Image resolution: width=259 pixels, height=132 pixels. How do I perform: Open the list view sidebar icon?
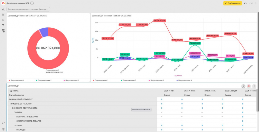click(3, 14)
